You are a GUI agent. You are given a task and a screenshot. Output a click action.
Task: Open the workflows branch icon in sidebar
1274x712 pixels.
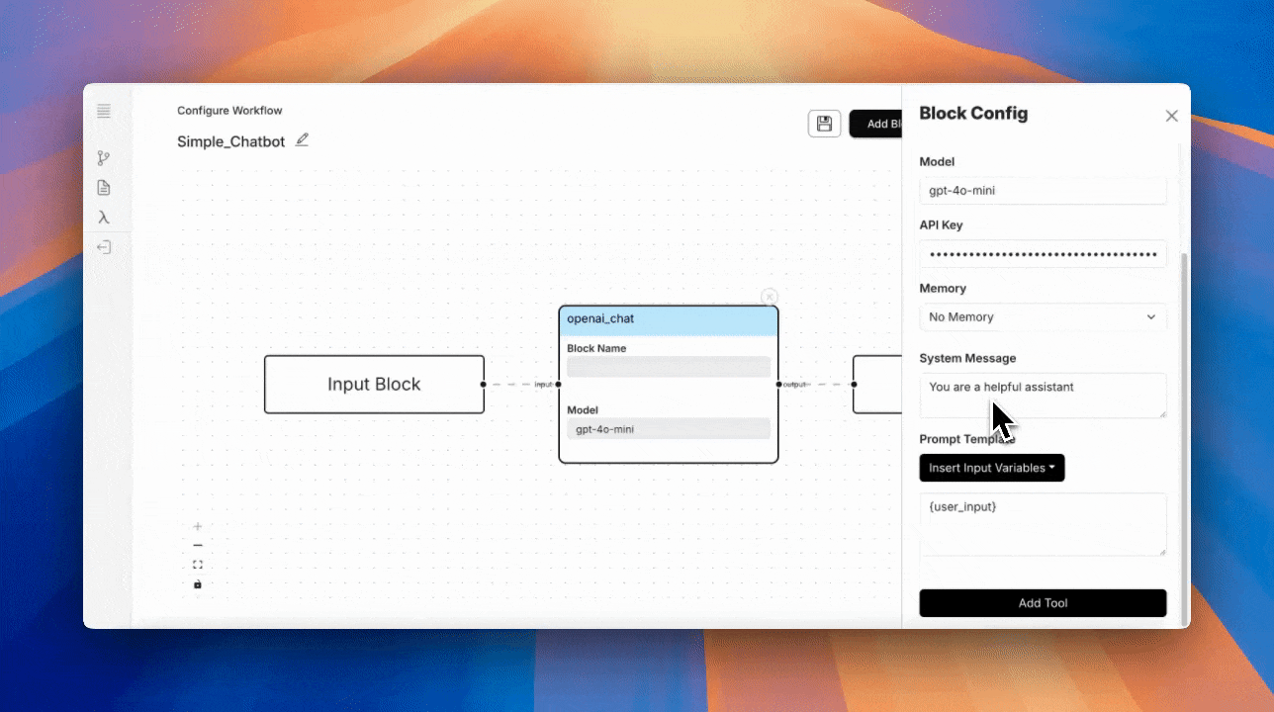pyautogui.click(x=104, y=158)
